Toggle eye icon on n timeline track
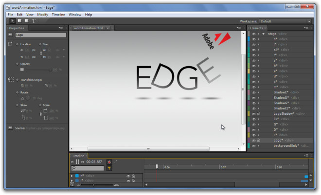This screenshot has width=321, height=195. 128,176
